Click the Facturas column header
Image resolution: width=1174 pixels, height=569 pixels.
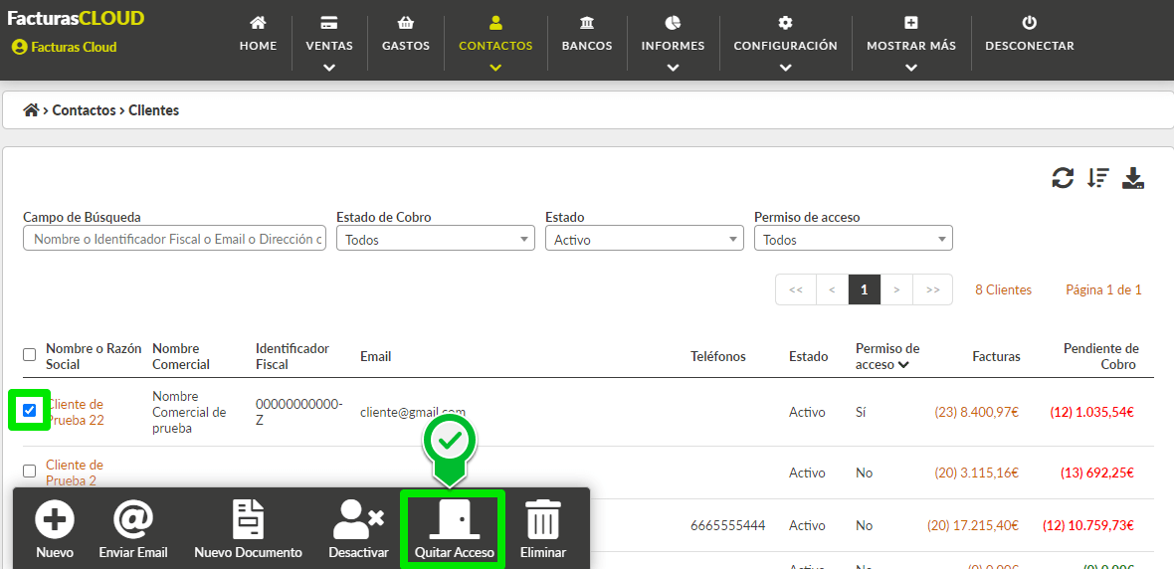[997, 356]
